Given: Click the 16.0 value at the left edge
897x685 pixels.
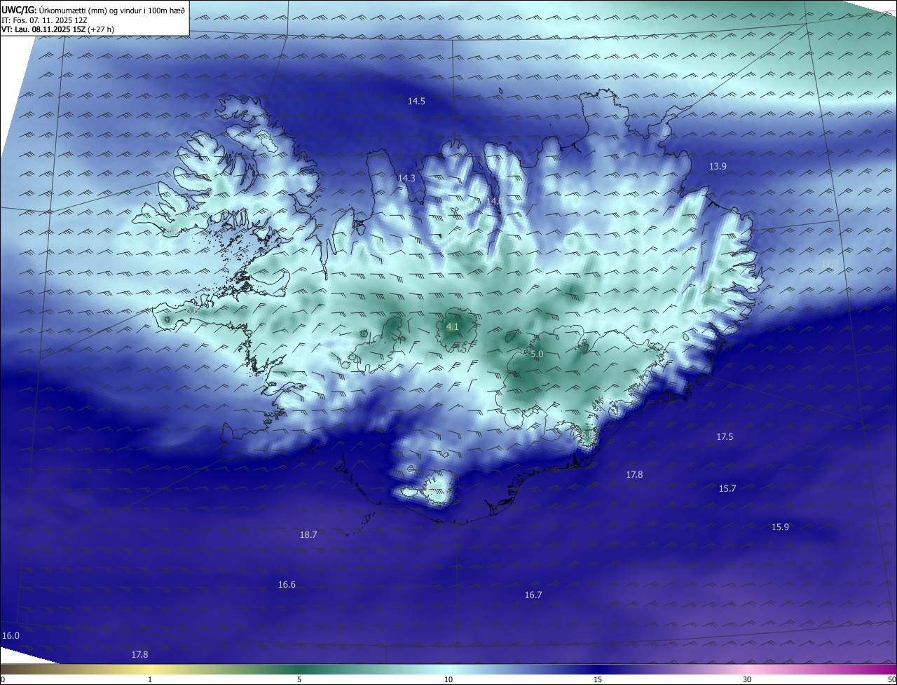Looking at the screenshot, I should tap(11, 636).
